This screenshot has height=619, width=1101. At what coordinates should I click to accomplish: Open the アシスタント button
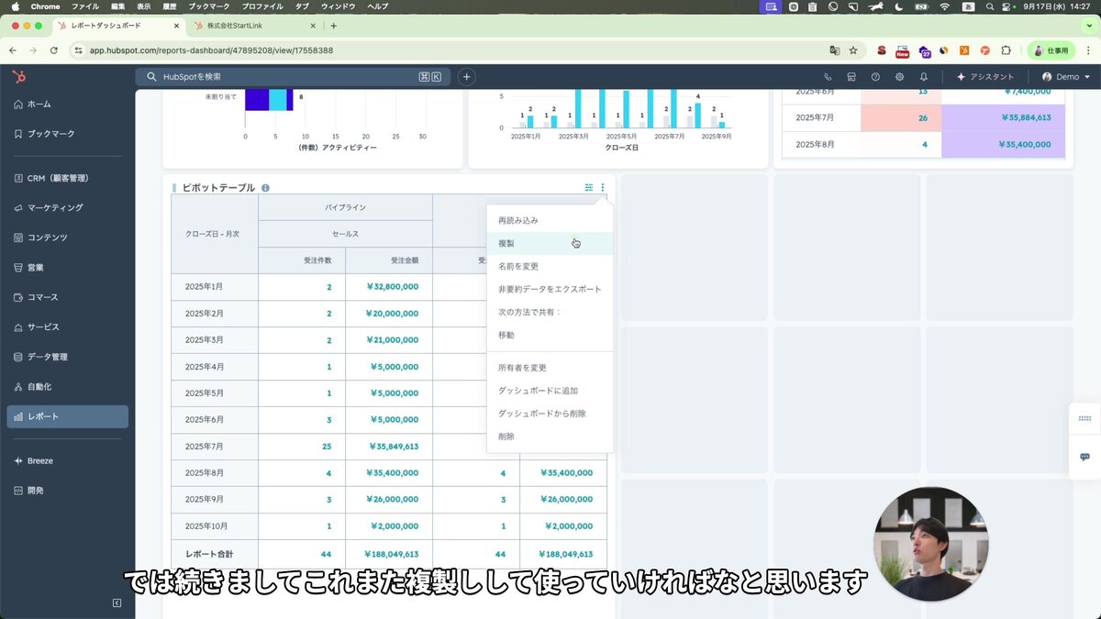tap(985, 77)
